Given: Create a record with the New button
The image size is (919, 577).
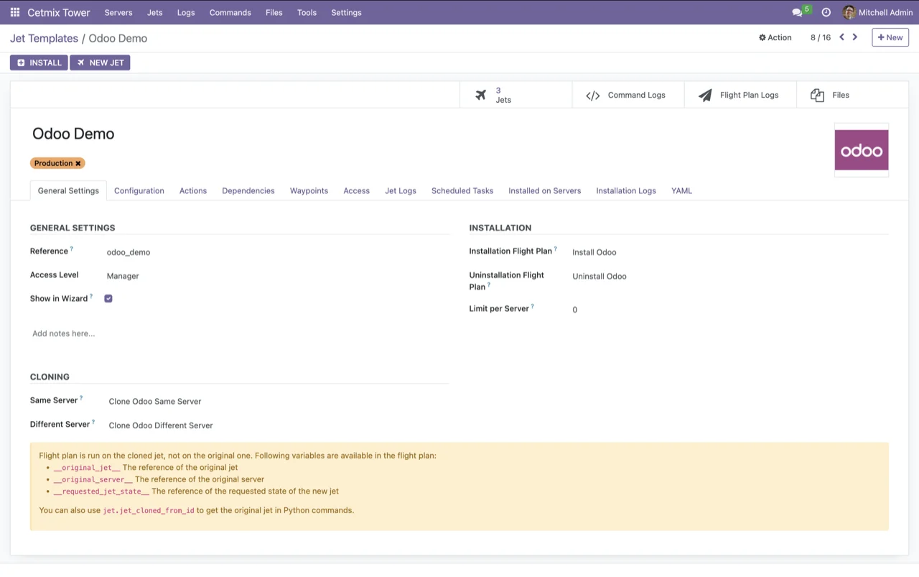Looking at the screenshot, I should click(x=890, y=37).
